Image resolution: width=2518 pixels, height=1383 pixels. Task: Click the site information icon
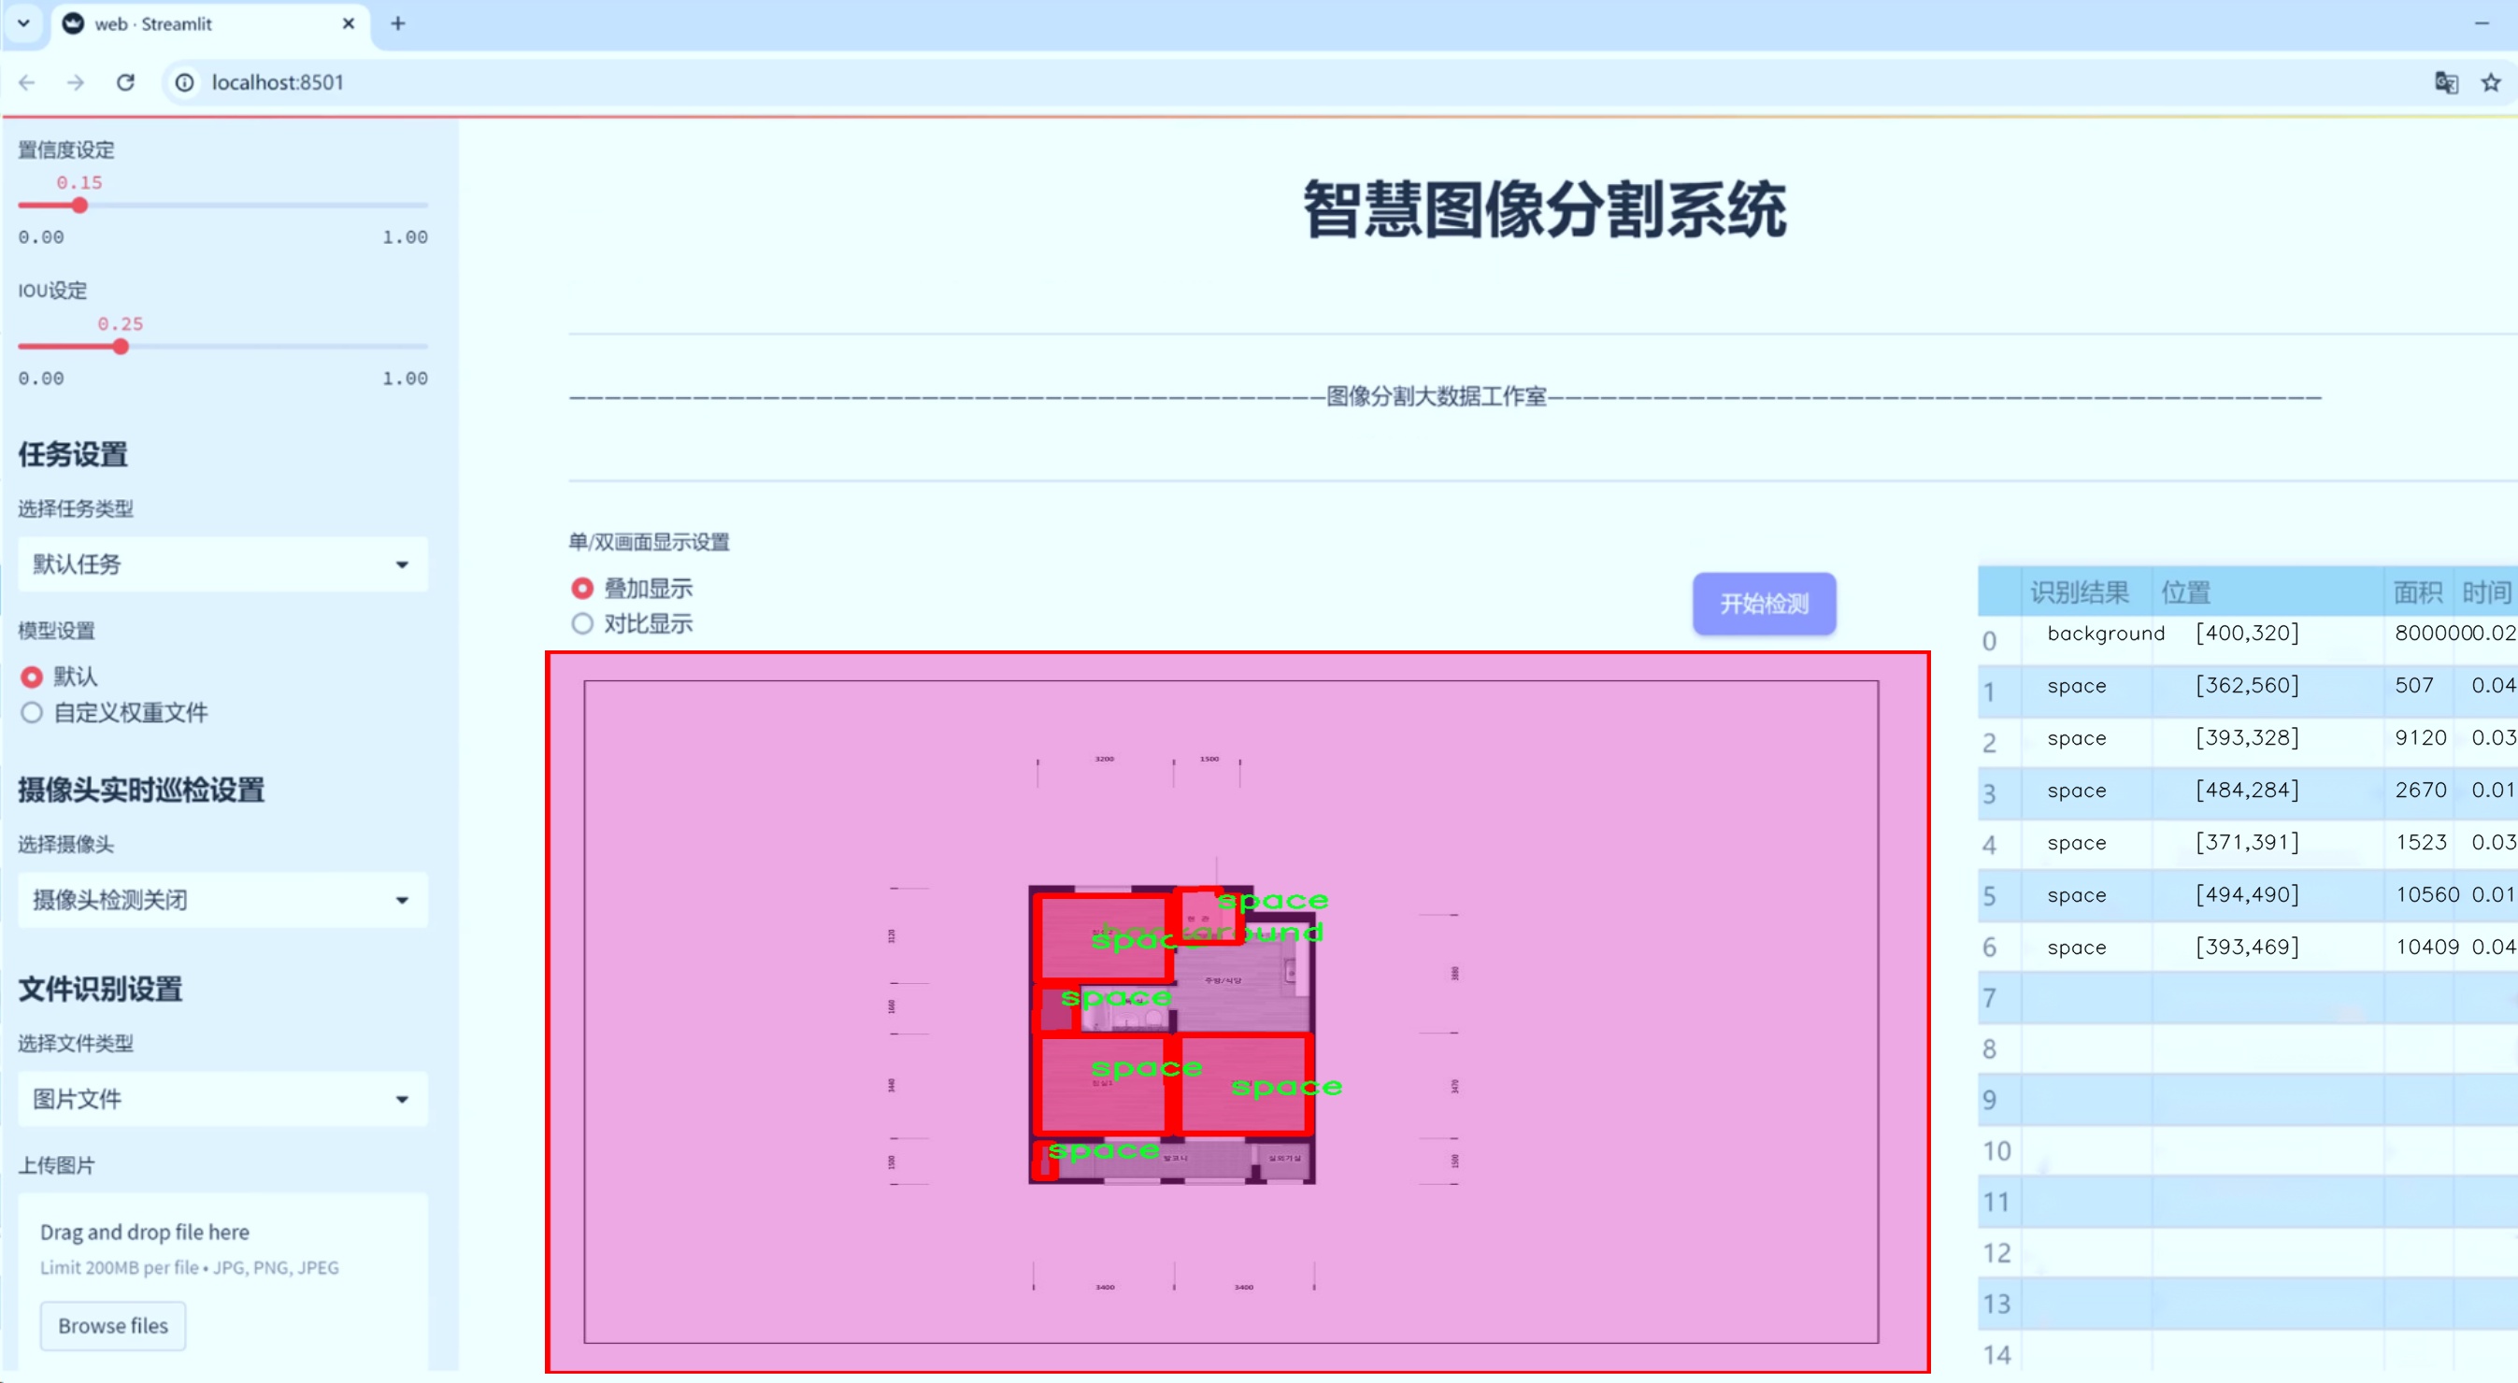[x=185, y=82]
